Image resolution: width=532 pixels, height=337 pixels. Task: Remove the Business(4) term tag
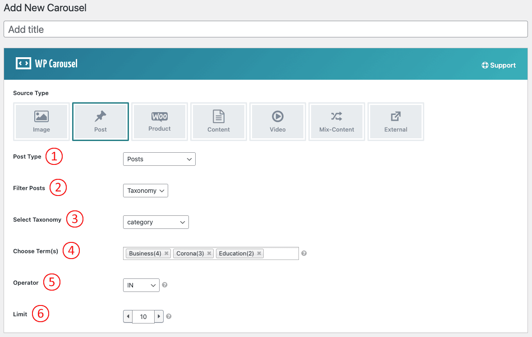click(x=166, y=254)
